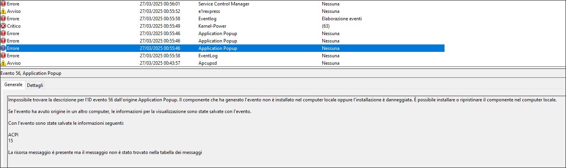
Task: Click the icon of the highlighted Application Popup row
Action: [3, 48]
